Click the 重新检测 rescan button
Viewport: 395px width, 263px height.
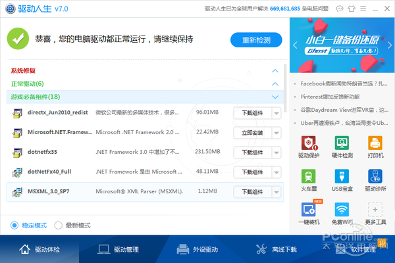coord(256,39)
